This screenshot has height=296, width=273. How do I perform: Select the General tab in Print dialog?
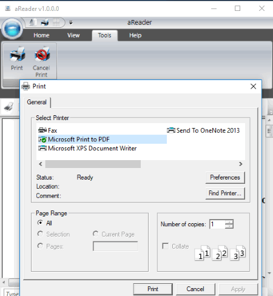click(x=37, y=102)
